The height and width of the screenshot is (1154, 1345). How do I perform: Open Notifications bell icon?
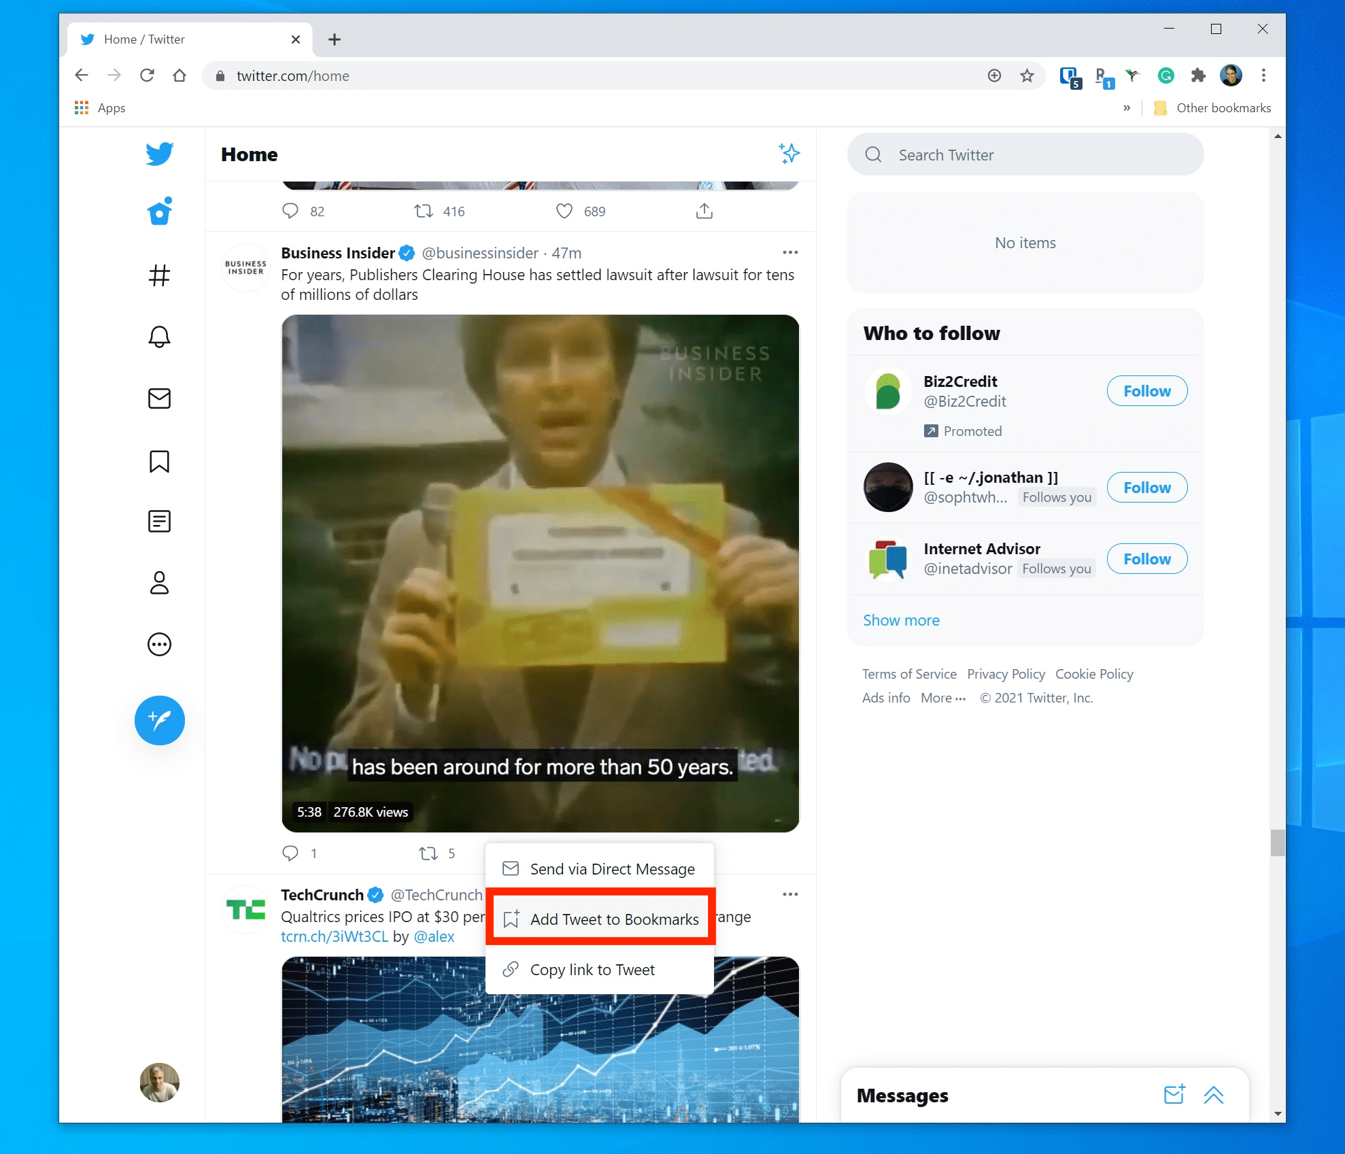[x=159, y=337]
